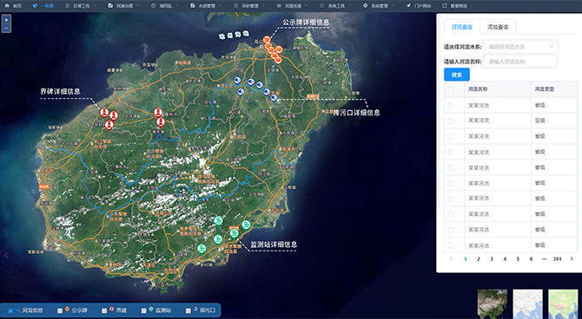The width and height of the screenshot is (582, 319).
Task: Uncheck the 河流信息 layer checkbox
Action: pos(10,311)
